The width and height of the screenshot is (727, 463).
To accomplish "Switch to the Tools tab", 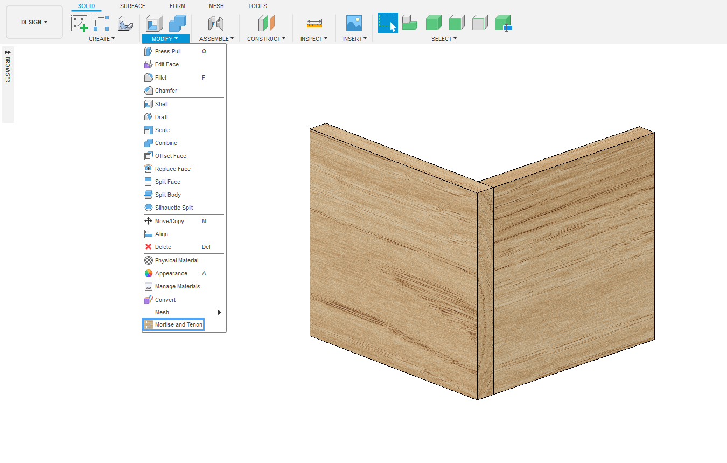I will [257, 6].
